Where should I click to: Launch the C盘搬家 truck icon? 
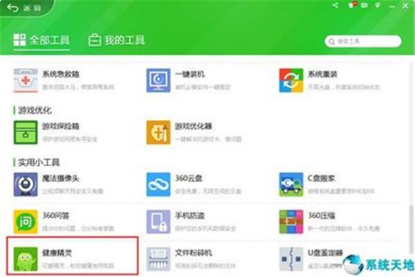291,184
